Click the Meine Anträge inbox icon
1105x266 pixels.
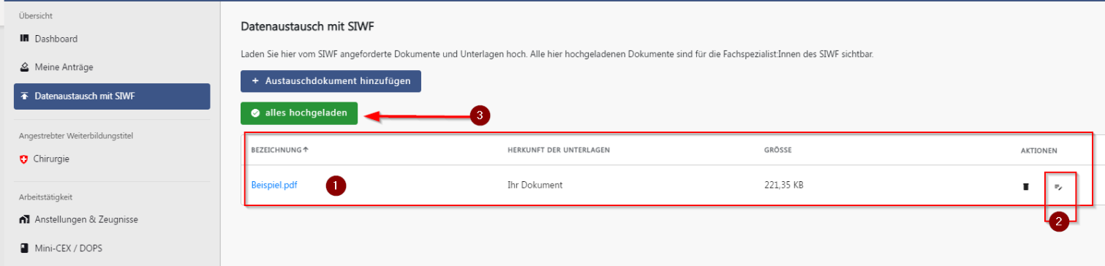click(x=24, y=67)
